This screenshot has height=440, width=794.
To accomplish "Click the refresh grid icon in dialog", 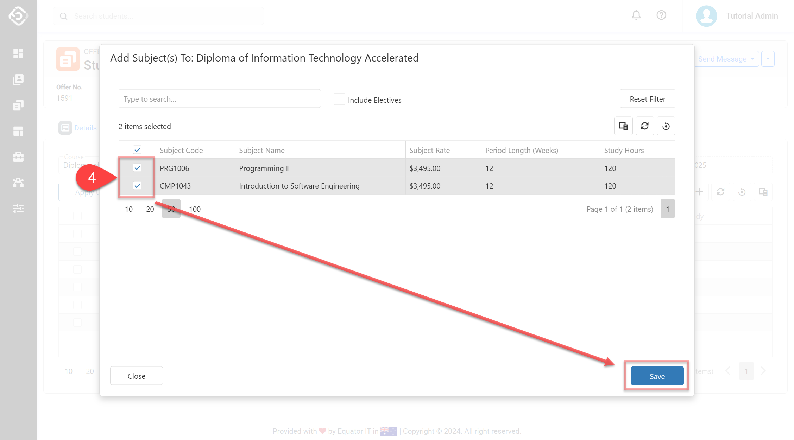I will pos(645,126).
